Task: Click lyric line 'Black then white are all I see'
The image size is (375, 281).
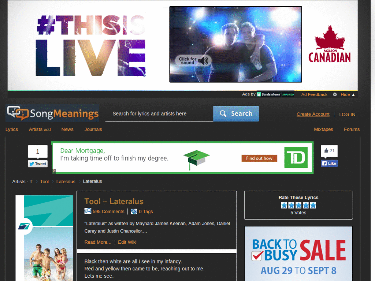Action: pos(133,261)
